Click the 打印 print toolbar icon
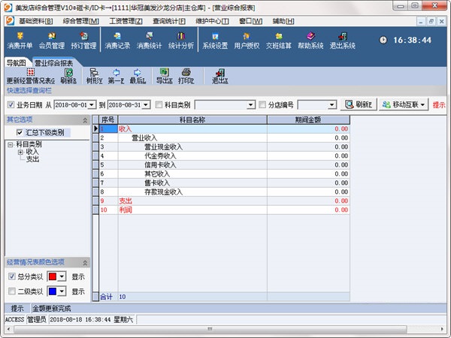 click(186, 76)
